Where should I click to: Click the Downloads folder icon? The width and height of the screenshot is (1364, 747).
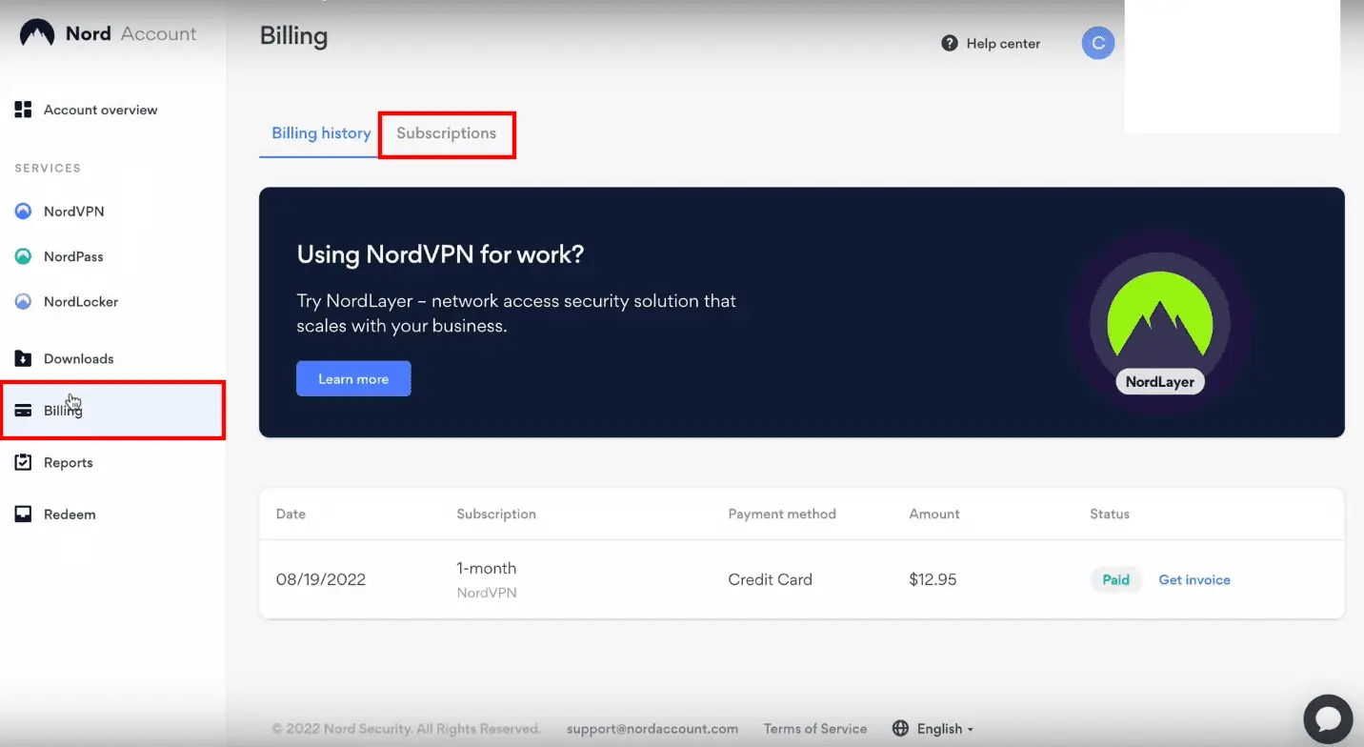pyautogui.click(x=24, y=359)
